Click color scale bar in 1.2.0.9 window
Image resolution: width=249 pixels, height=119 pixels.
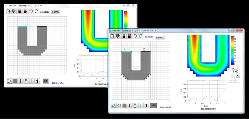(126, 20)
